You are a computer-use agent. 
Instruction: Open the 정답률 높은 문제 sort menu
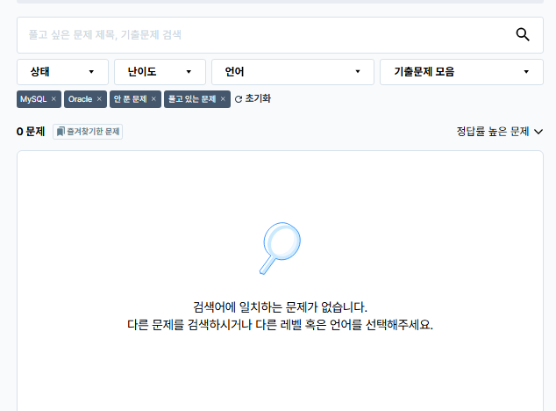[499, 132]
